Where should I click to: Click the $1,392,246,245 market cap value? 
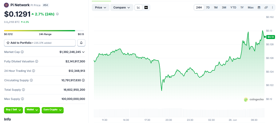point(70,52)
